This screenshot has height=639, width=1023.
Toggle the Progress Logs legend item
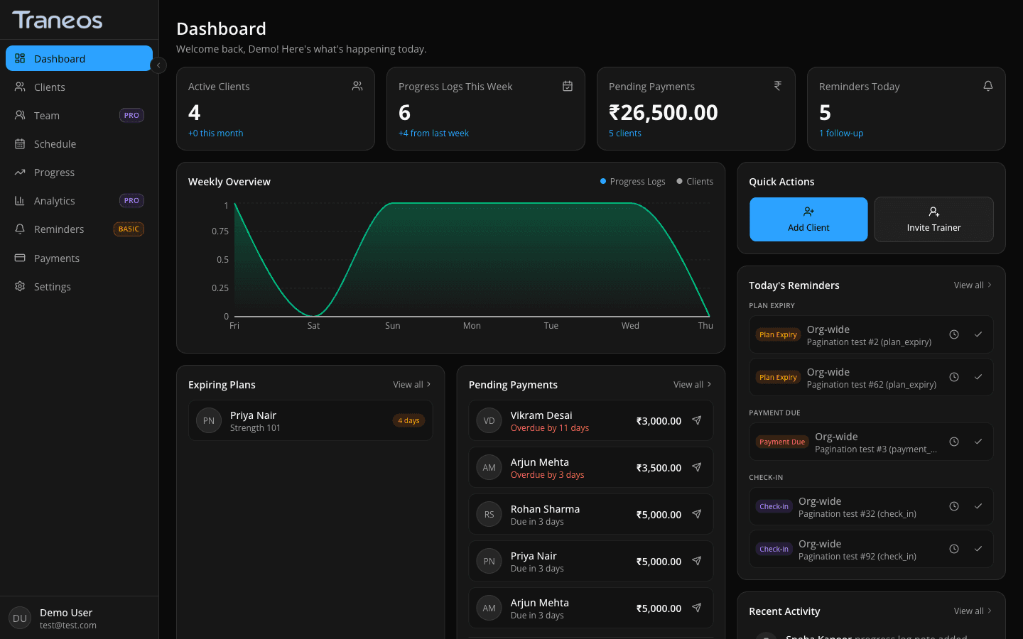tap(633, 181)
